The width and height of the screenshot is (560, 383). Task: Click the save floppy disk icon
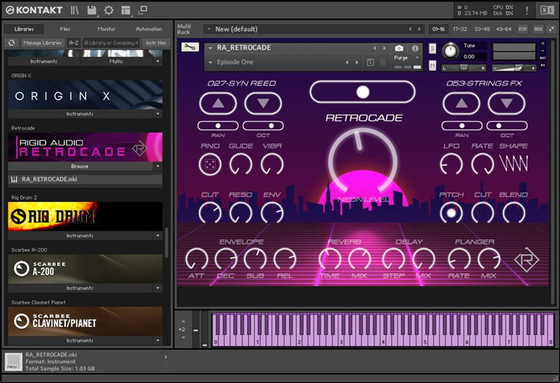(91, 10)
